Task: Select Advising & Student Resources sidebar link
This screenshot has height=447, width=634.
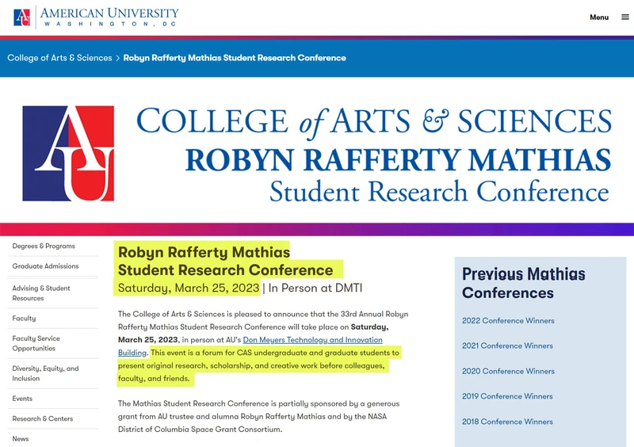Action: click(x=41, y=293)
